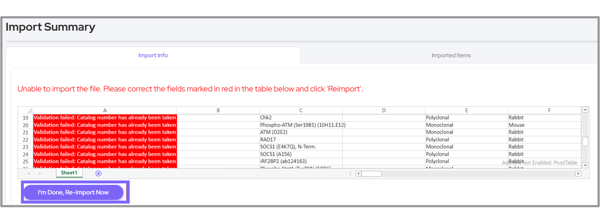
Task: Select the cell containing RAD17
Action: pos(301,140)
